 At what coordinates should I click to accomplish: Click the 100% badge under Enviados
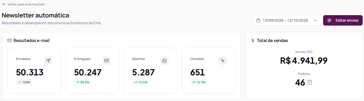[x=24, y=82]
